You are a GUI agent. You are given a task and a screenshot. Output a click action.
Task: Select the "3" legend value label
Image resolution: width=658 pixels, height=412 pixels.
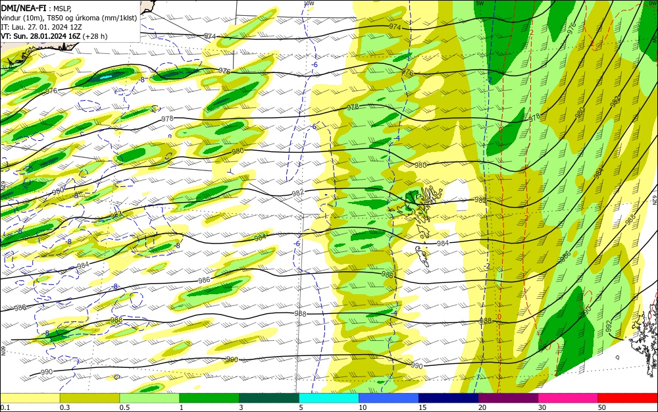tap(241, 408)
